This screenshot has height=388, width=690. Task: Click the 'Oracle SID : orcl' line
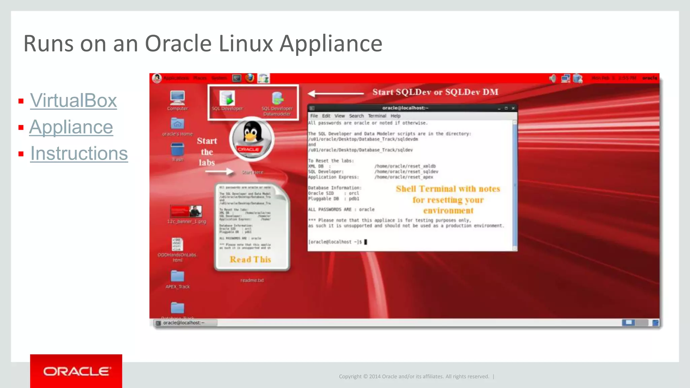tap(334, 193)
